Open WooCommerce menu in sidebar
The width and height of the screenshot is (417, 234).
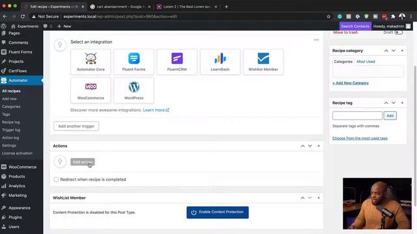coord(22,167)
